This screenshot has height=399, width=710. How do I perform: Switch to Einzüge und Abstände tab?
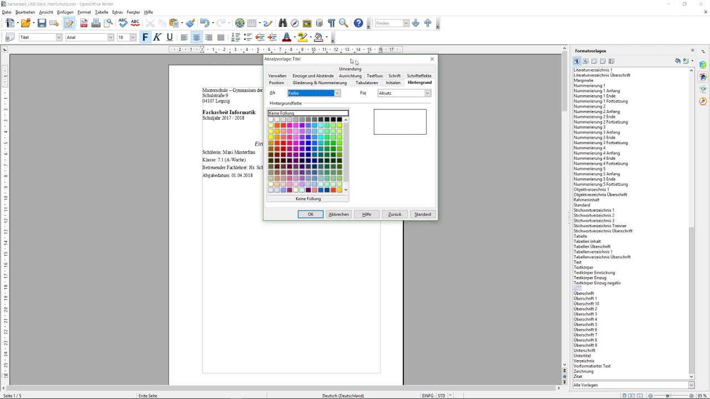tap(313, 76)
